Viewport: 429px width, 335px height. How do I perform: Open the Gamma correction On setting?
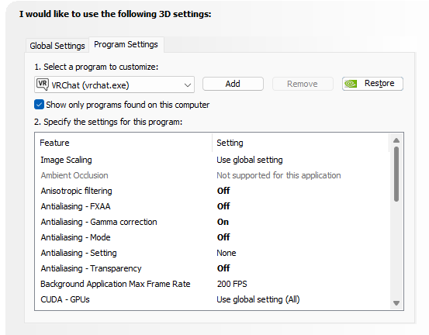223,222
